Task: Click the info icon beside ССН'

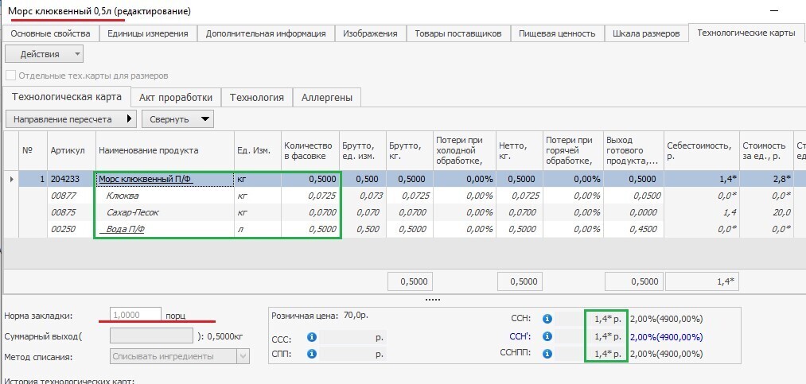Action: pyautogui.click(x=547, y=336)
